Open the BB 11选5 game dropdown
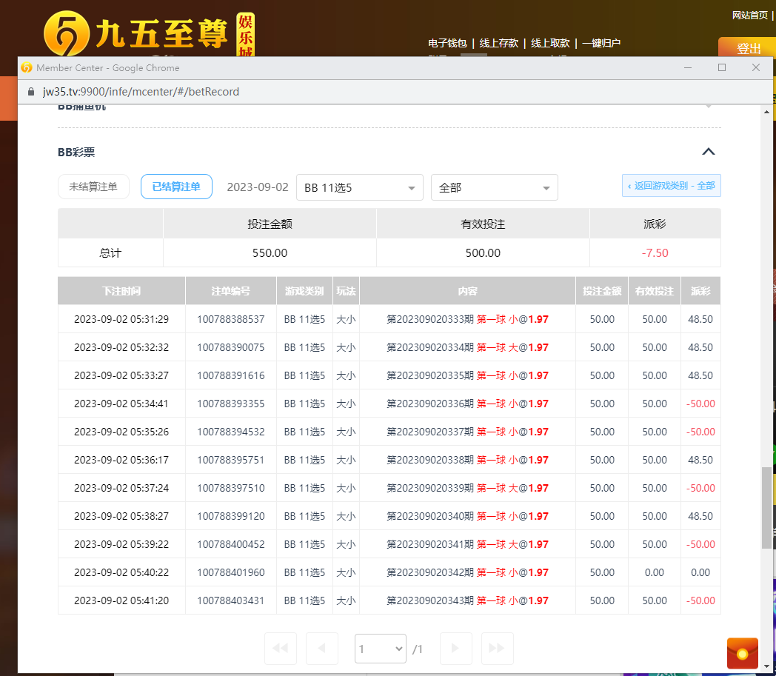The height and width of the screenshot is (676, 776). pyautogui.click(x=359, y=187)
